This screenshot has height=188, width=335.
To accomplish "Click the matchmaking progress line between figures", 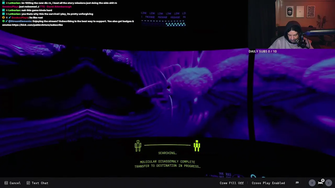I will [167, 145].
